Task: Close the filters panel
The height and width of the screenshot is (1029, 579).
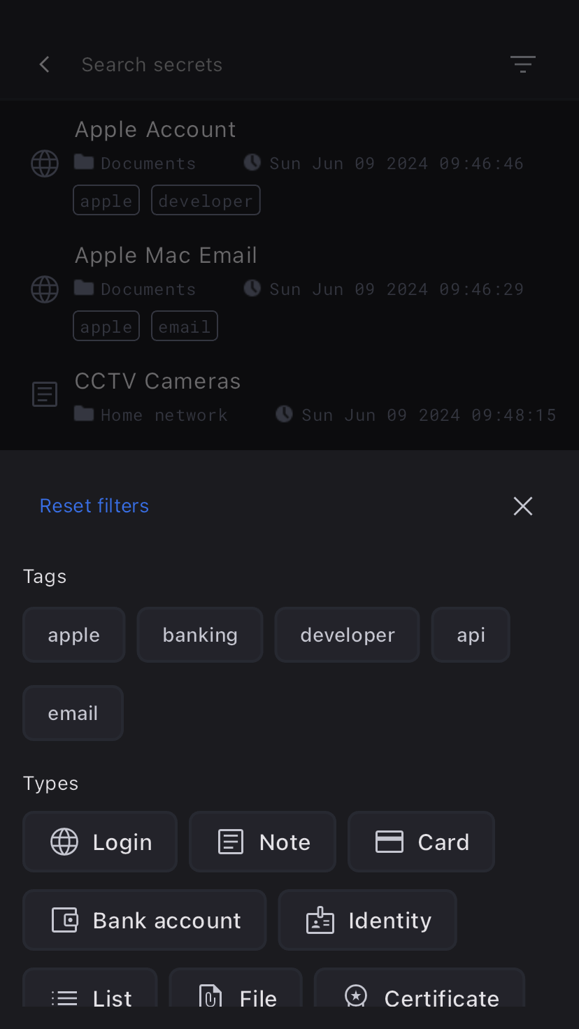Action: tap(522, 506)
